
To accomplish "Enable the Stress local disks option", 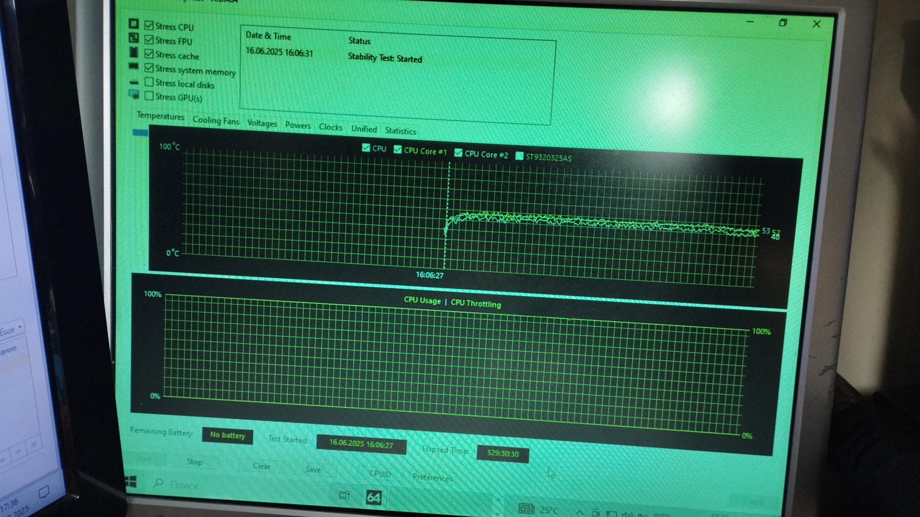I will [149, 82].
